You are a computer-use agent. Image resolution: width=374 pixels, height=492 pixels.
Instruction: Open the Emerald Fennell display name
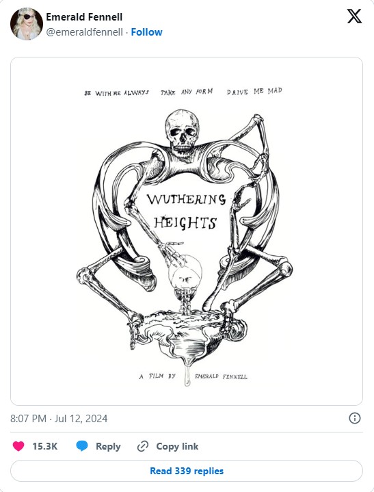click(x=84, y=17)
